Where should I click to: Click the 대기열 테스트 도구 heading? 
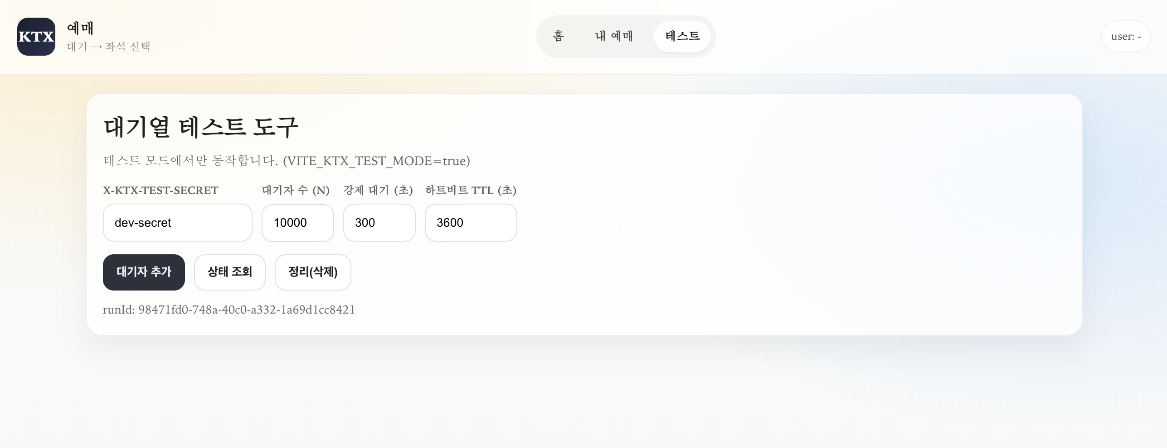(201, 127)
